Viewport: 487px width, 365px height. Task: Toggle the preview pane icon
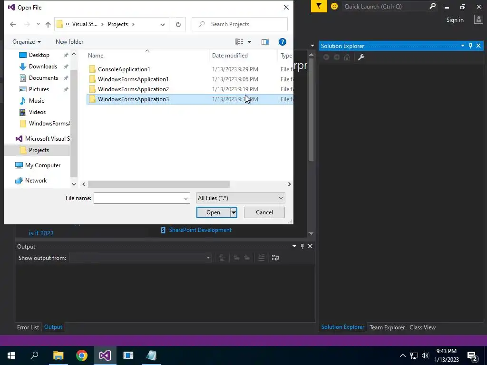(x=265, y=42)
